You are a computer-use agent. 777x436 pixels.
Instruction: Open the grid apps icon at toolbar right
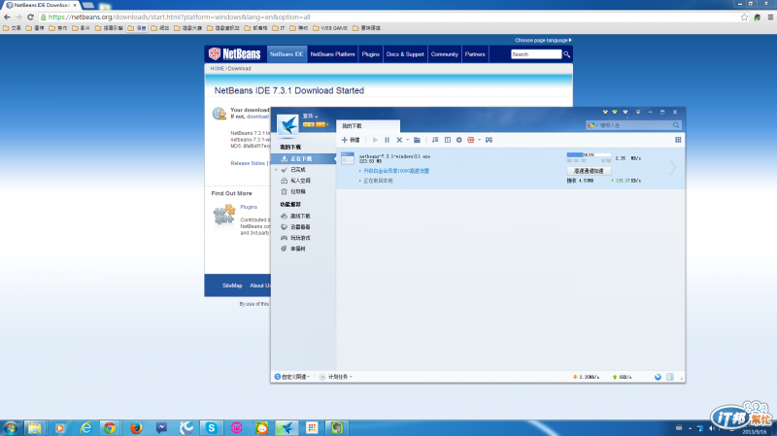pos(678,140)
